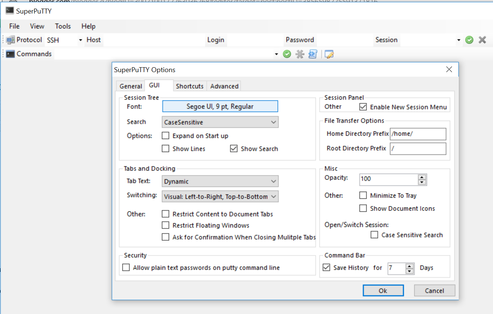This screenshot has width=493, height=314.
Task: Click the green run icon on Commands bar
Action: [x=286, y=54]
